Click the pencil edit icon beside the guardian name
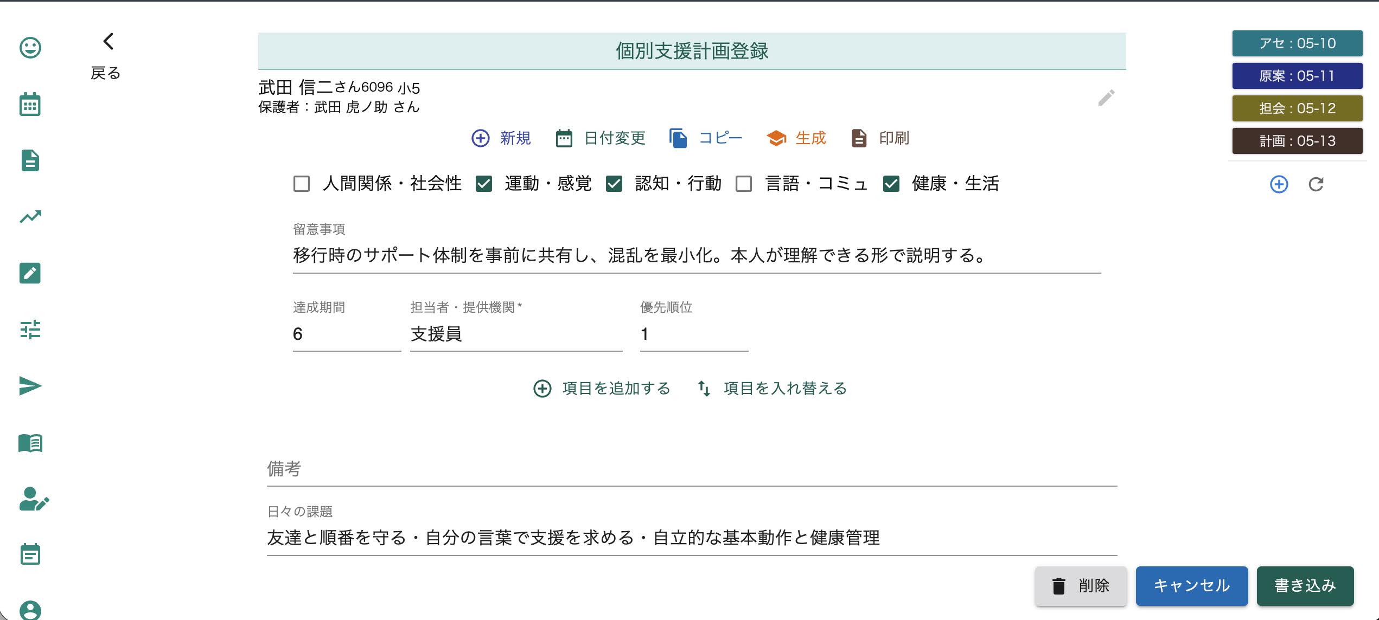1379x620 pixels. [x=1106, y=98]
